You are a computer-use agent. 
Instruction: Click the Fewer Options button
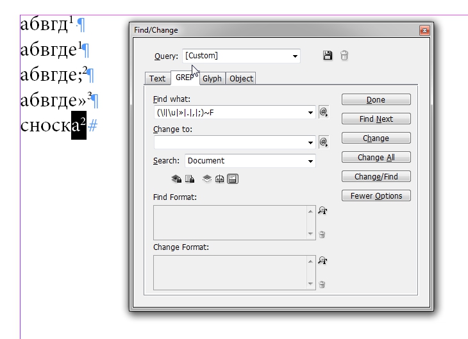pos(376,195)
